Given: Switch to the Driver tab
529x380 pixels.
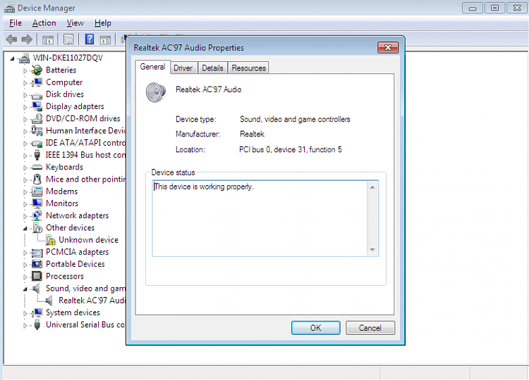Looking at the screenshot, I should click(x=183, y=68).
